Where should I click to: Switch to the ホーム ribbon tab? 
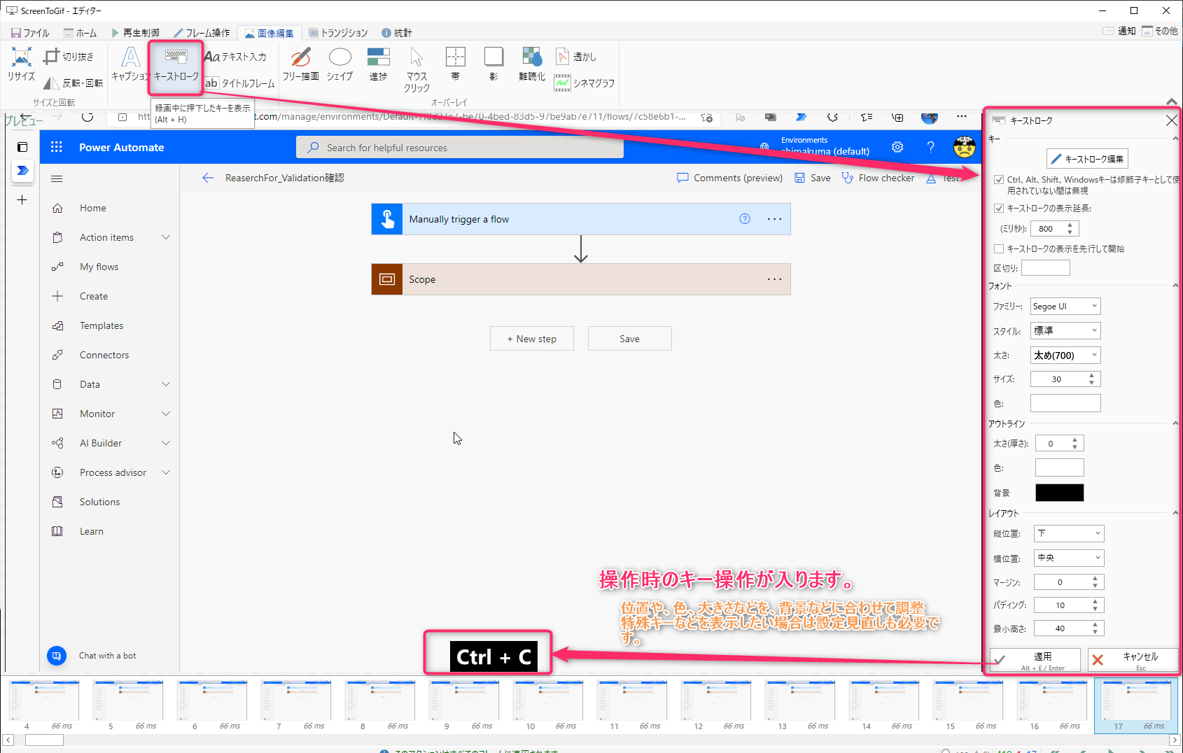tap(80, 33)
